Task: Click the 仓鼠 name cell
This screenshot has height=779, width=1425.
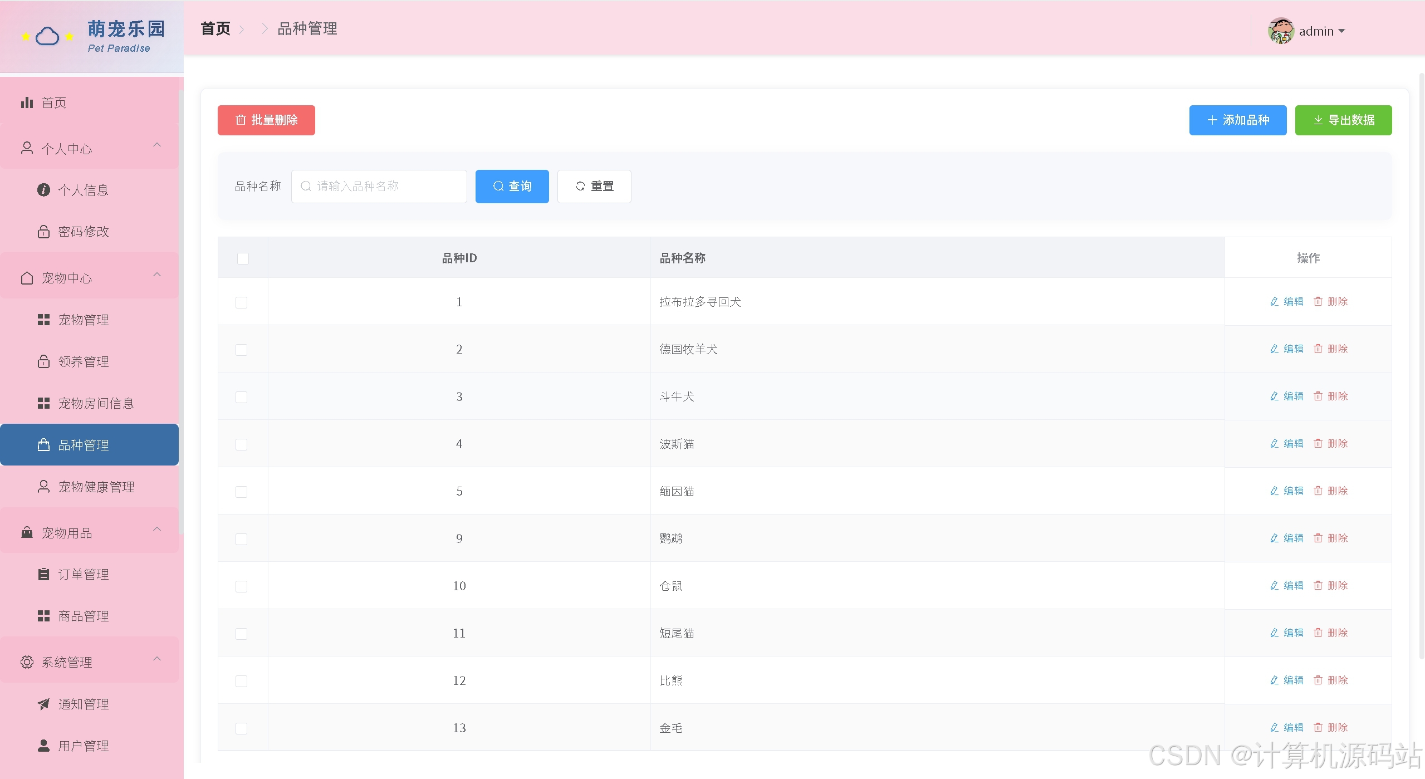Action: (938, 586)
